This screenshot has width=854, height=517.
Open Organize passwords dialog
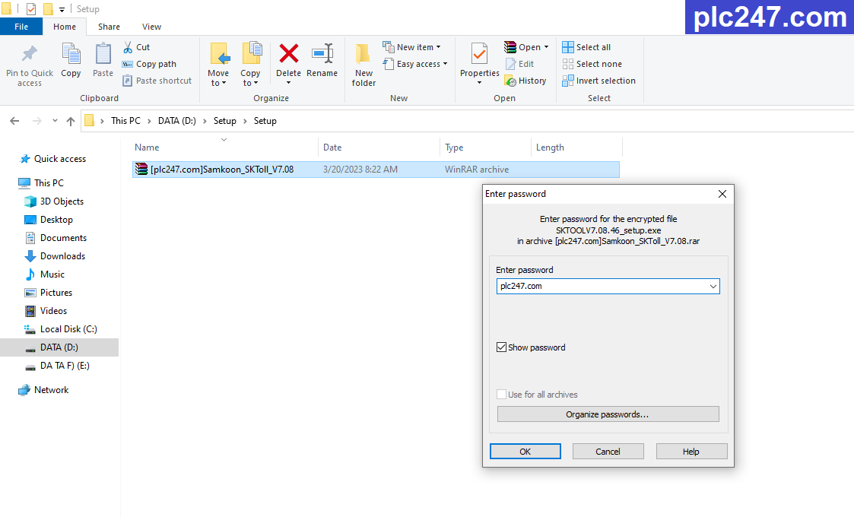(x=608, y=414)
